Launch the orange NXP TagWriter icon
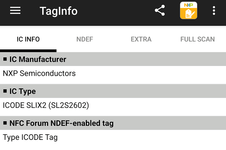This screenshot has height=150, width=226. 189,10
